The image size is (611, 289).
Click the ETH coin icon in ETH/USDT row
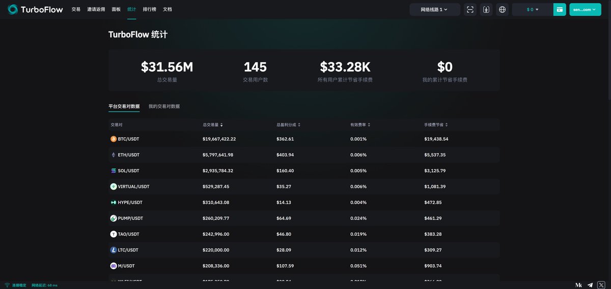(x=114, y=155)
